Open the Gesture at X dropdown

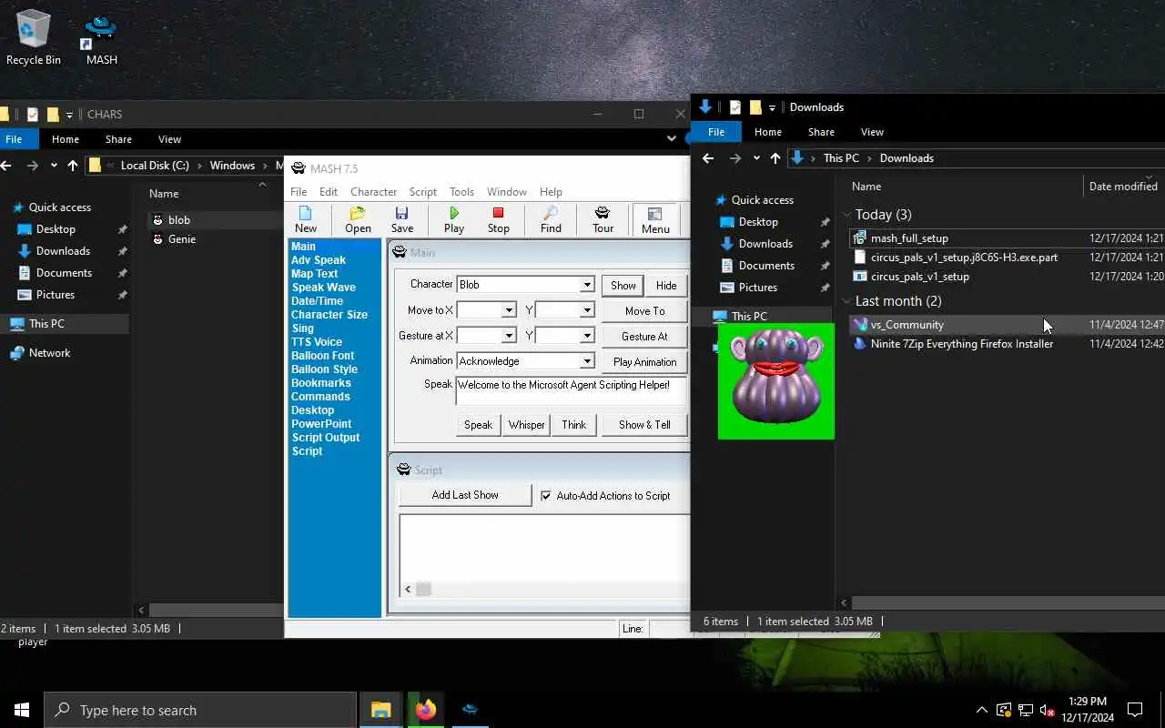click(x=509, y=336)
